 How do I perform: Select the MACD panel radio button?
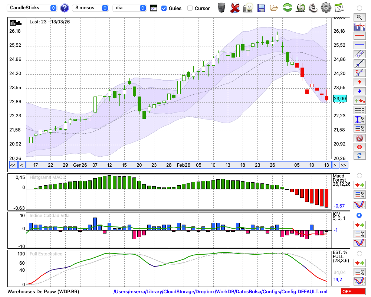tap(359, 176)
